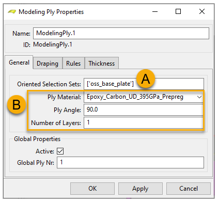The image size is (218, 201).
Task: Click the orange B annotation marker
Action: coord(17,104)
